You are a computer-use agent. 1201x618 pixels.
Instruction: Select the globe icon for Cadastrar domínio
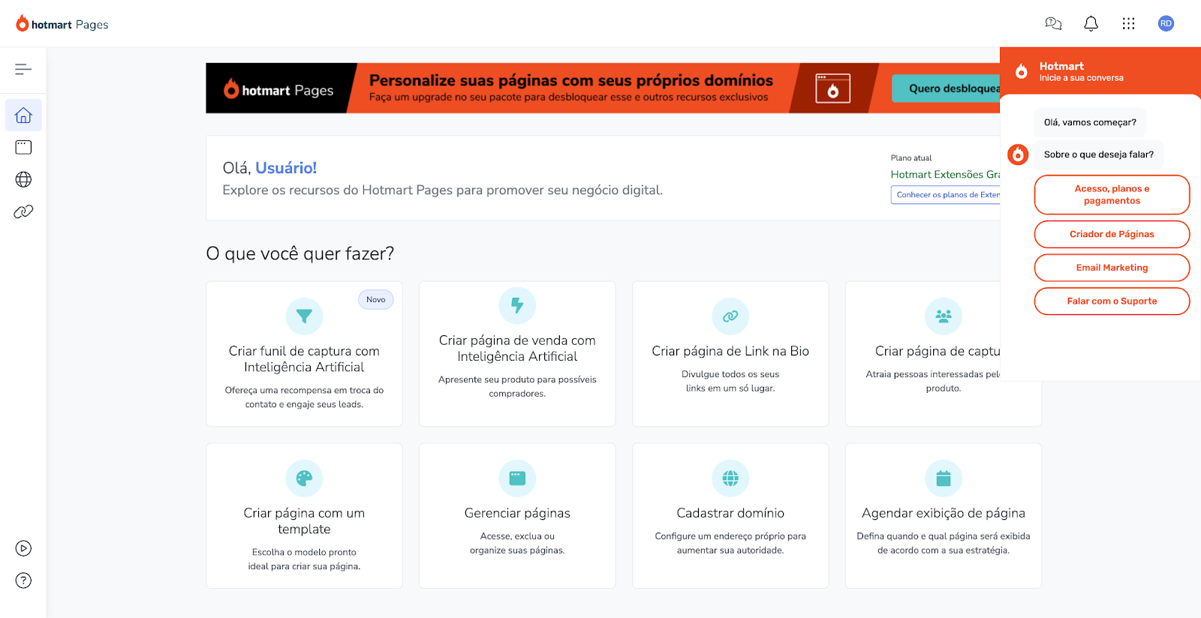coord(730,478)
